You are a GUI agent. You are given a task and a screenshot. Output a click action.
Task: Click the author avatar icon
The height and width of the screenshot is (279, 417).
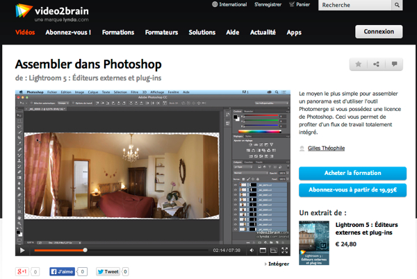302,149
